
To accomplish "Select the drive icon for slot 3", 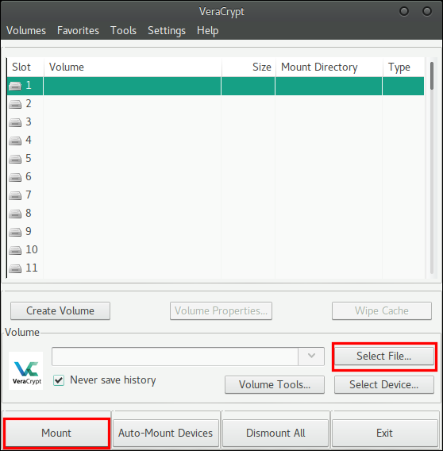I will coord(15,122).
